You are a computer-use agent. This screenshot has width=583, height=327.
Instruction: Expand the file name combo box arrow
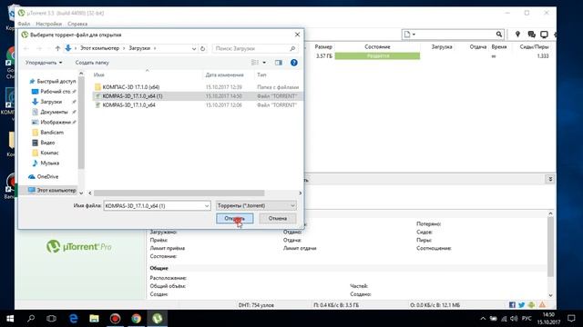(x=207, y=205)
